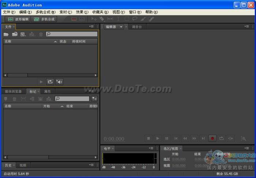
Task: Open the 多轨合成 menu in menu bar
Action: pyautogui.click(x=46, y=12)
